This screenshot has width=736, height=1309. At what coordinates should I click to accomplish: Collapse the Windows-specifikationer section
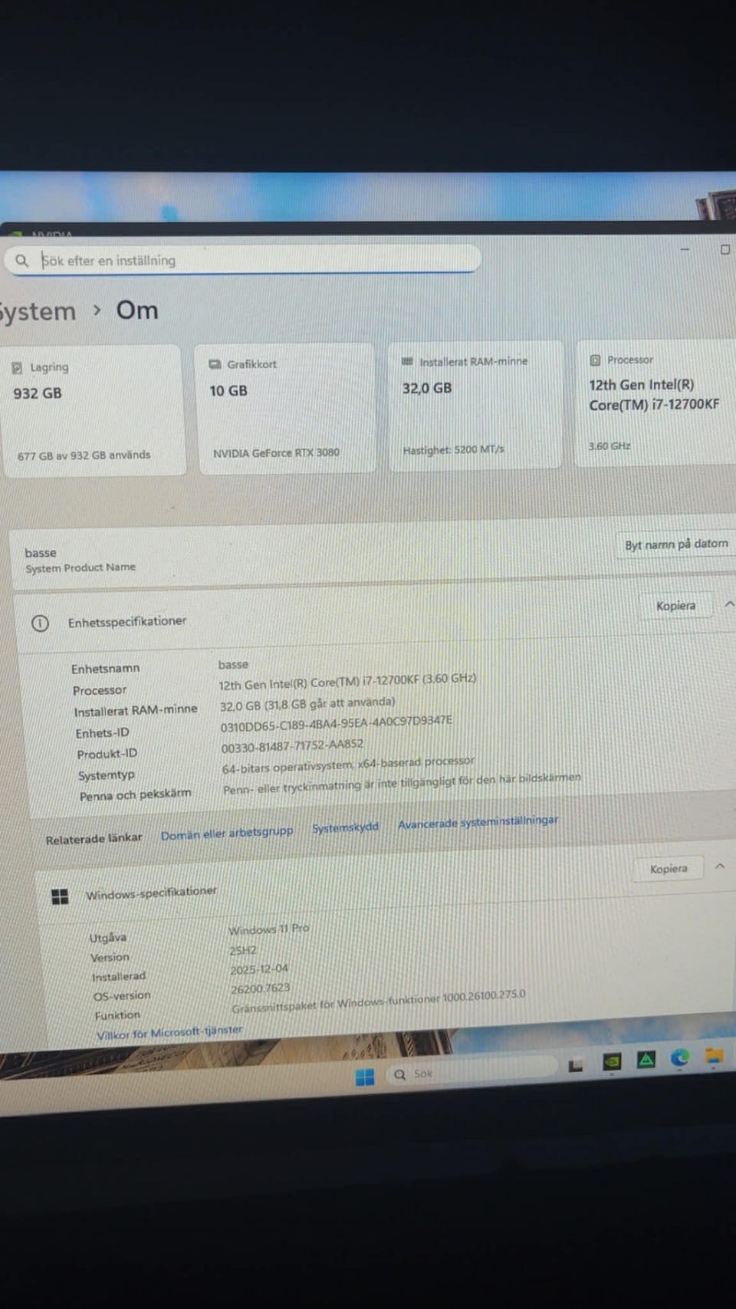(720, 867)
